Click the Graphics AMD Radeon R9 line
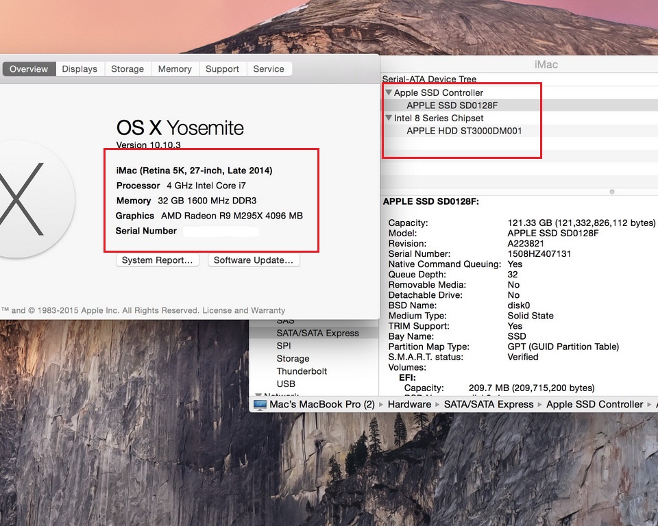Screen dimensions: 658x526 209,216
